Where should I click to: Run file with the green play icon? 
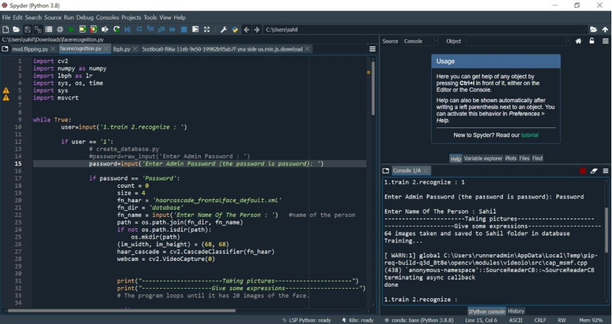pyautogui.click(x=71, y=29)
